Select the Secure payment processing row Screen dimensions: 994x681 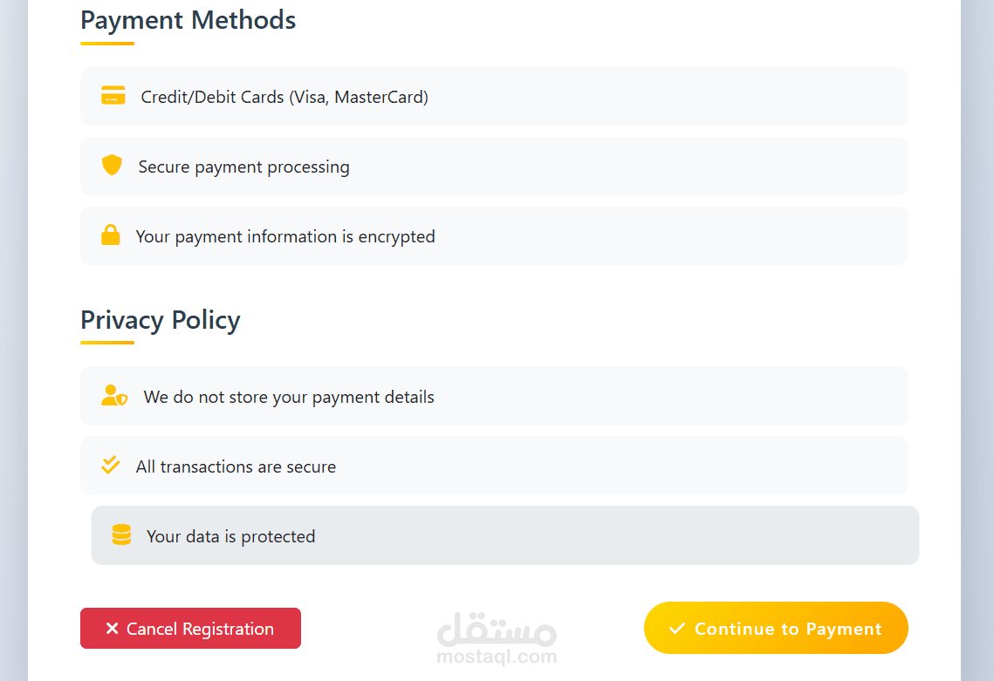point(495,166)
